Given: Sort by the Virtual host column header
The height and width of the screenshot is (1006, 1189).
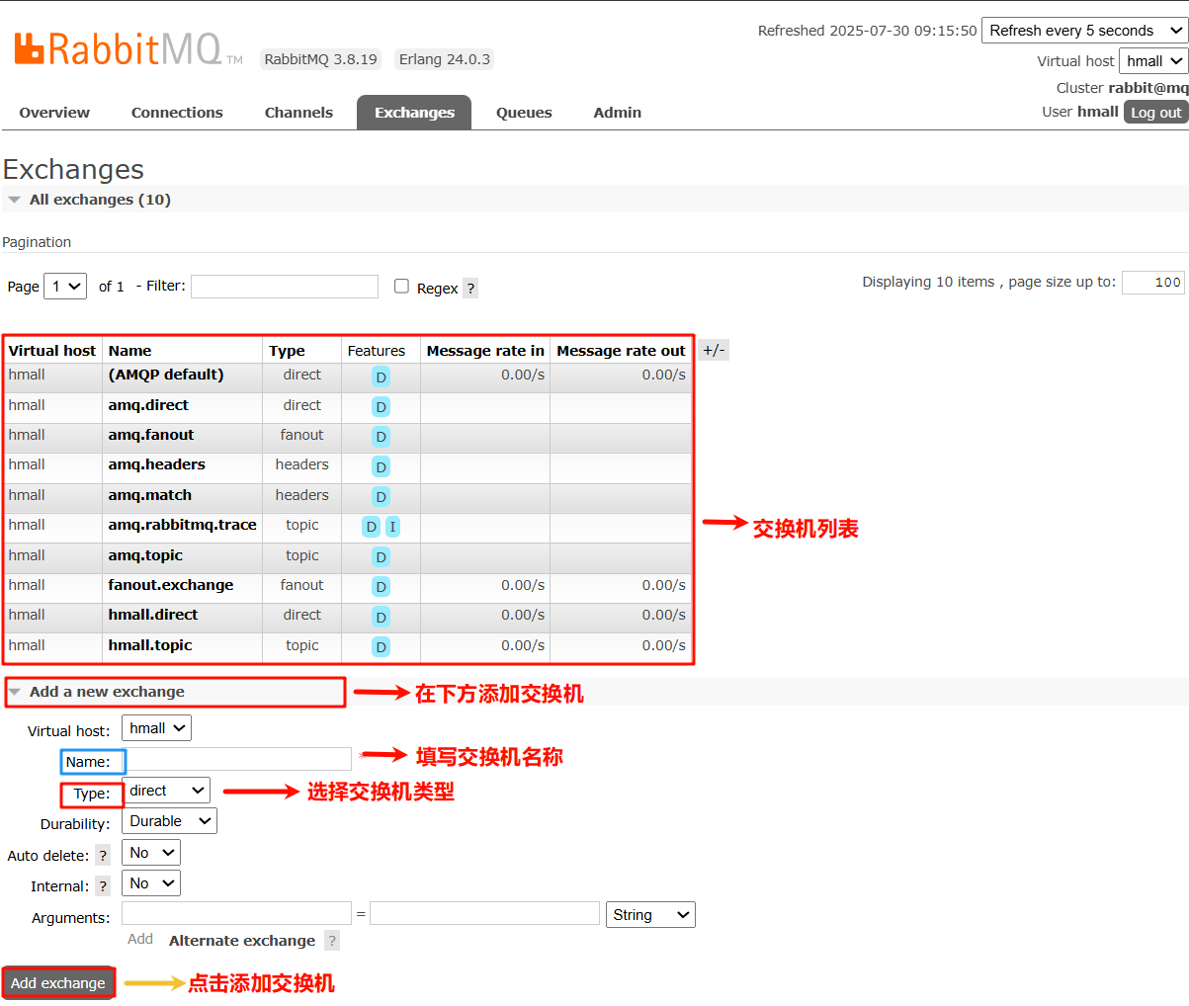Looking at the screenshot, I should tap(52, 351).
